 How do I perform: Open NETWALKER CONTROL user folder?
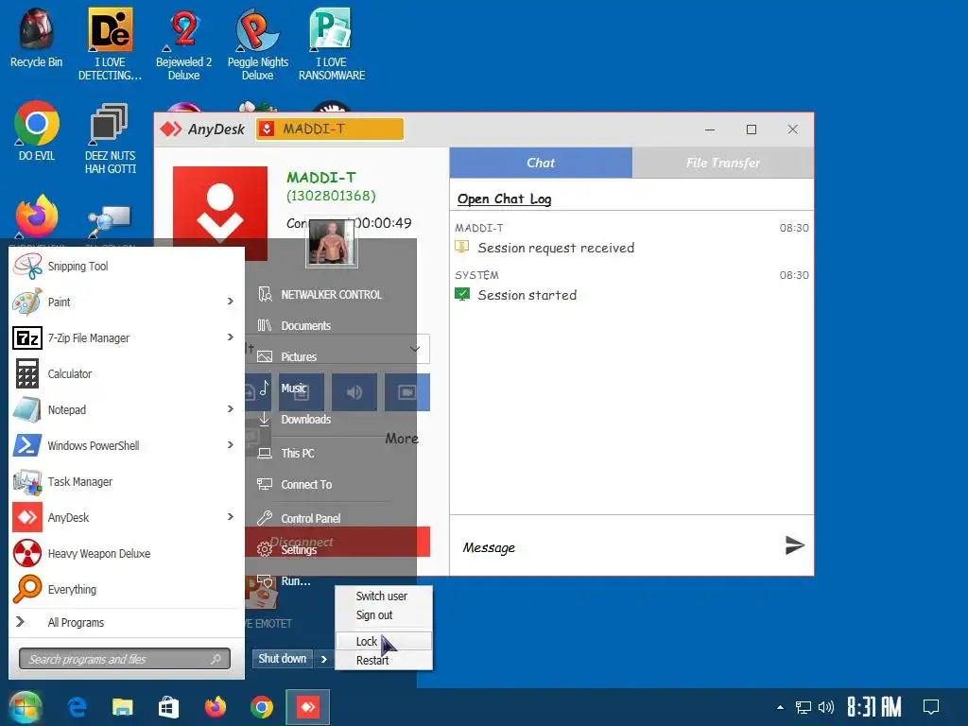click(x=330, y=295)
